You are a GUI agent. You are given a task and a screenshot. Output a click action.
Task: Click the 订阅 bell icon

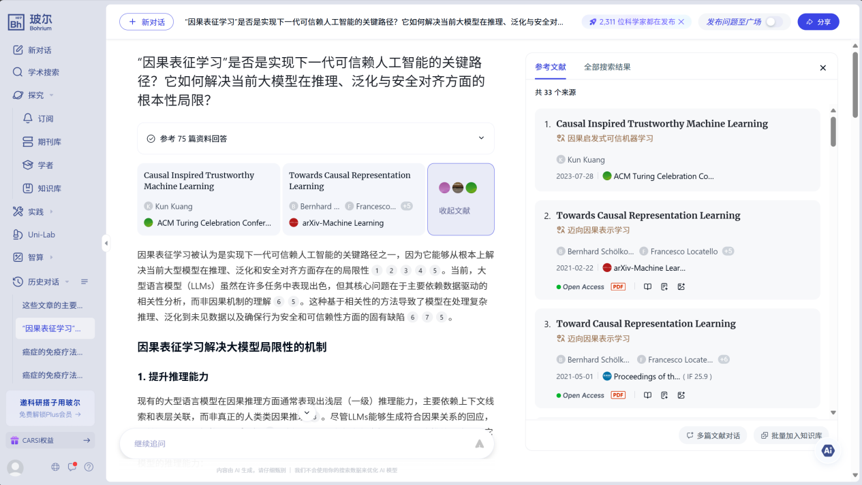pos(28,118)
